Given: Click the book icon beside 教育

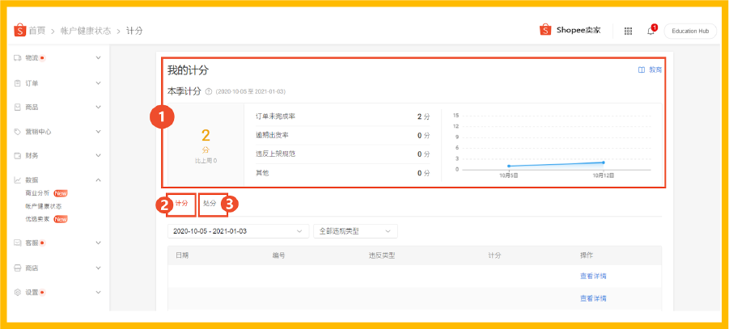Looking at the screenshot, I should [641, 70].
